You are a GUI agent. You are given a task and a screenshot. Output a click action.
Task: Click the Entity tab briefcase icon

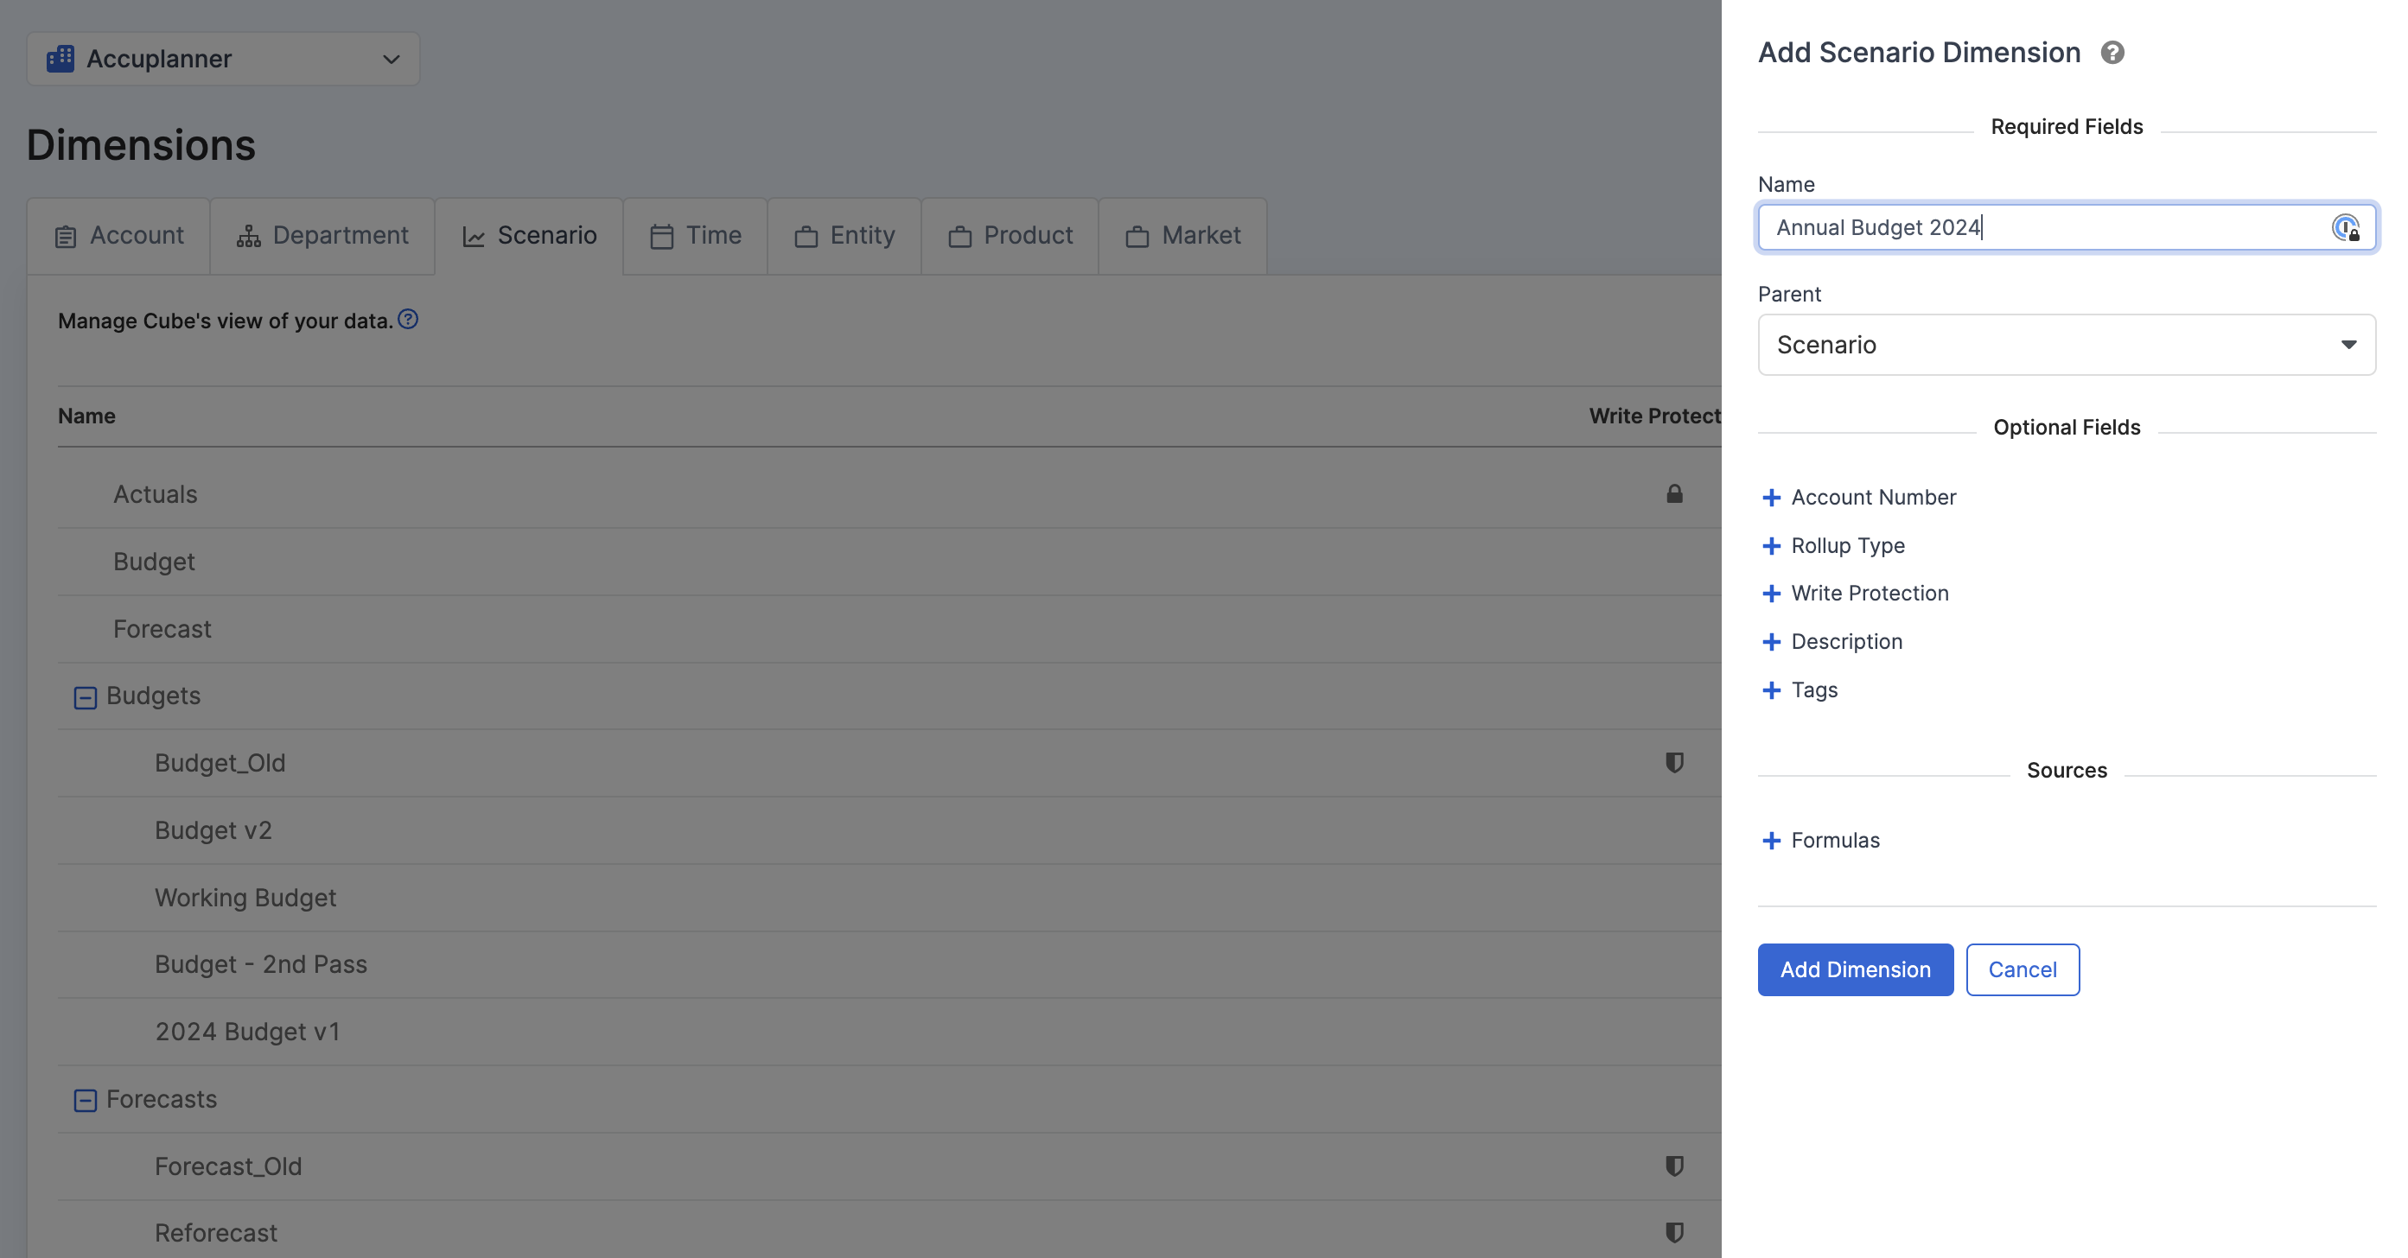(806, 237)
